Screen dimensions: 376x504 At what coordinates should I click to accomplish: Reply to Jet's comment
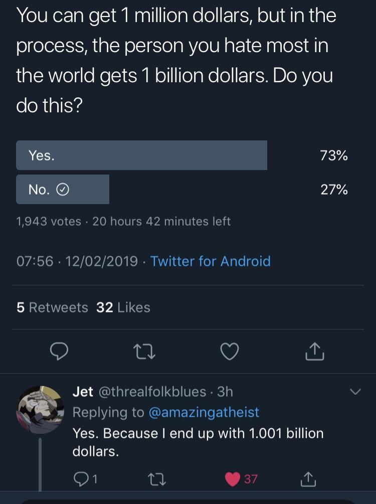(x=82, y=479)
